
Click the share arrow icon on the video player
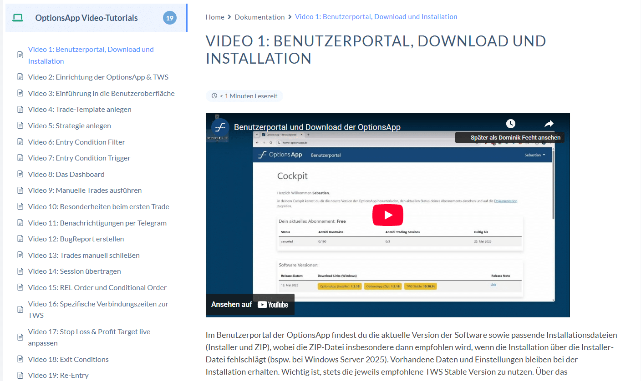click(x=549, y=123)
